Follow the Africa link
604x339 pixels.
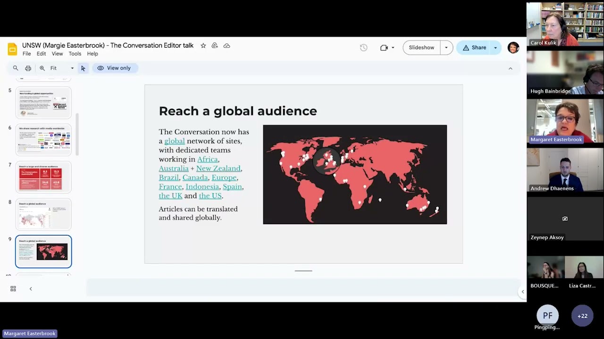click(208, 159)
